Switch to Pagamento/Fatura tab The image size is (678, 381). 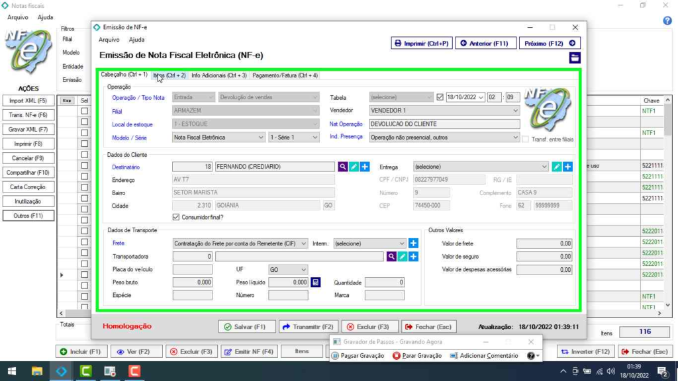[285, 75]
